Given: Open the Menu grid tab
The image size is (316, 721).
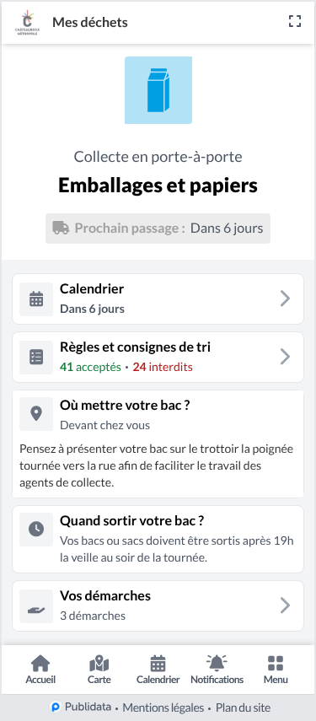Looking at the screenshot, I should tap(276, 670).
